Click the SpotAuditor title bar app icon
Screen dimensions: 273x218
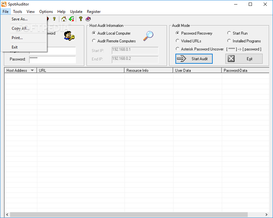[x=4, y=4]
